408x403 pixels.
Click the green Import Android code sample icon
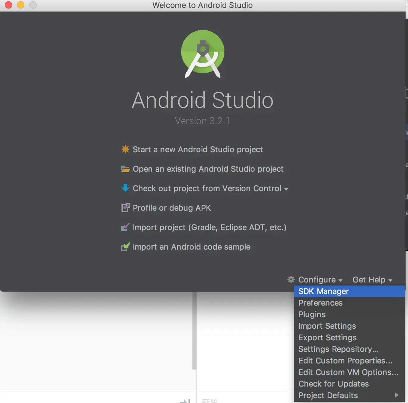[125, 247]
